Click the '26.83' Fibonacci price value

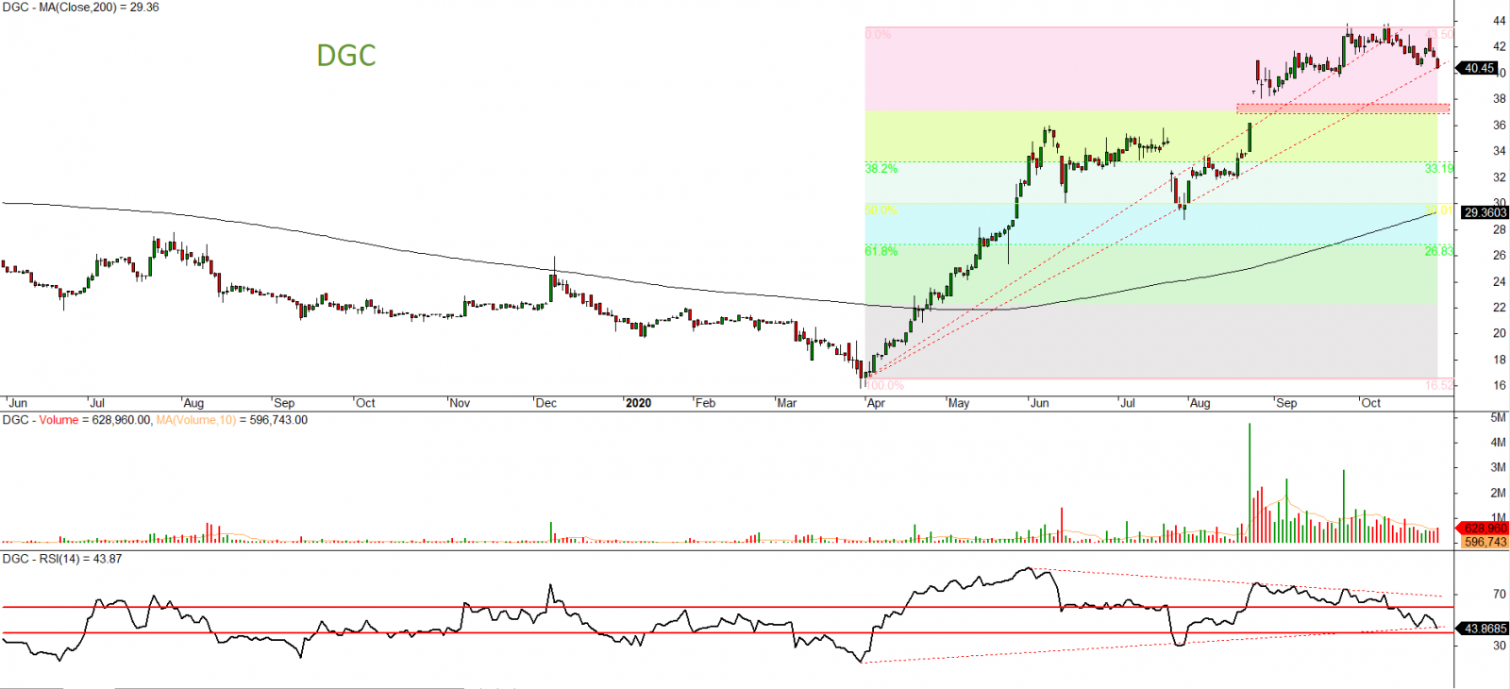click(1439, 251)
